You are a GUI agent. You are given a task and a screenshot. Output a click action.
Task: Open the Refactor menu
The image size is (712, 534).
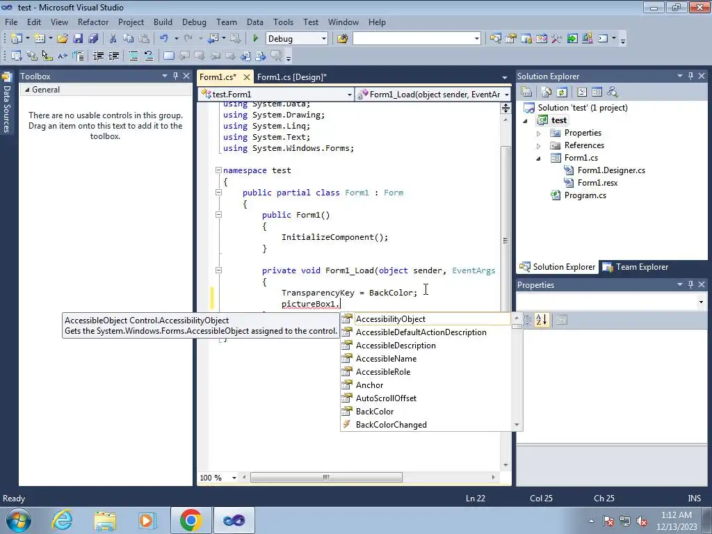tap(93, 22)
